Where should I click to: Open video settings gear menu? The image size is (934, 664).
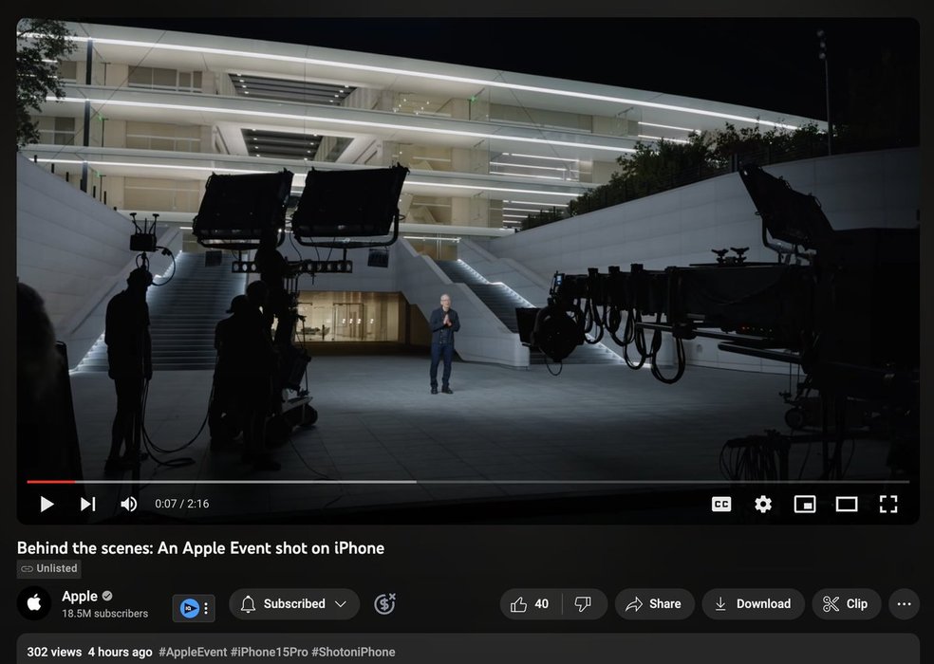pos(763,505)
